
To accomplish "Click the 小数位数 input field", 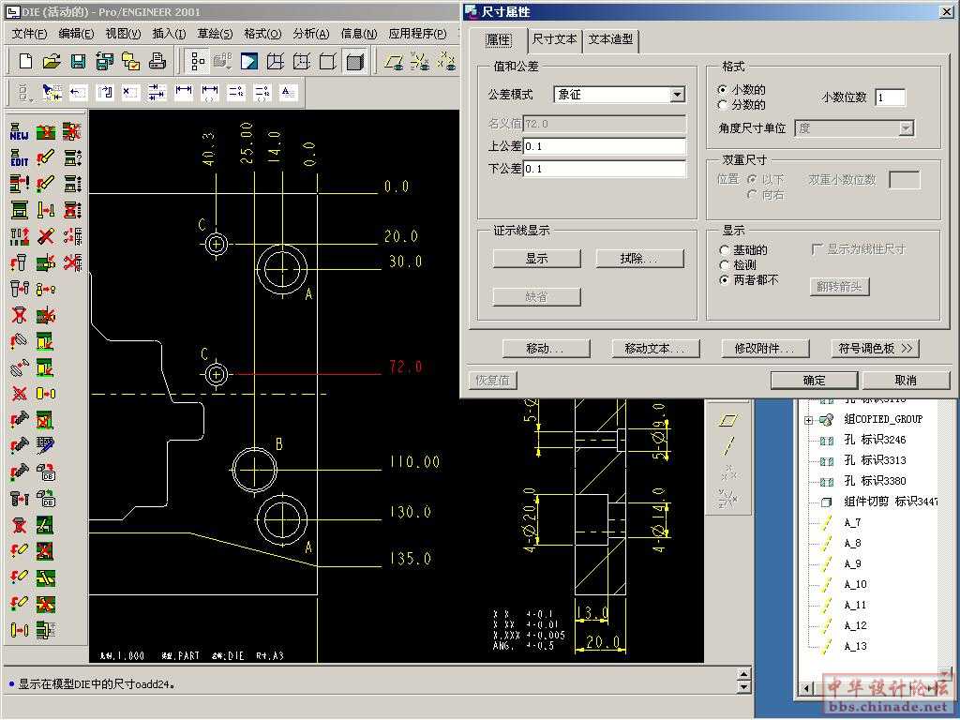I will [x=890, y=97].
